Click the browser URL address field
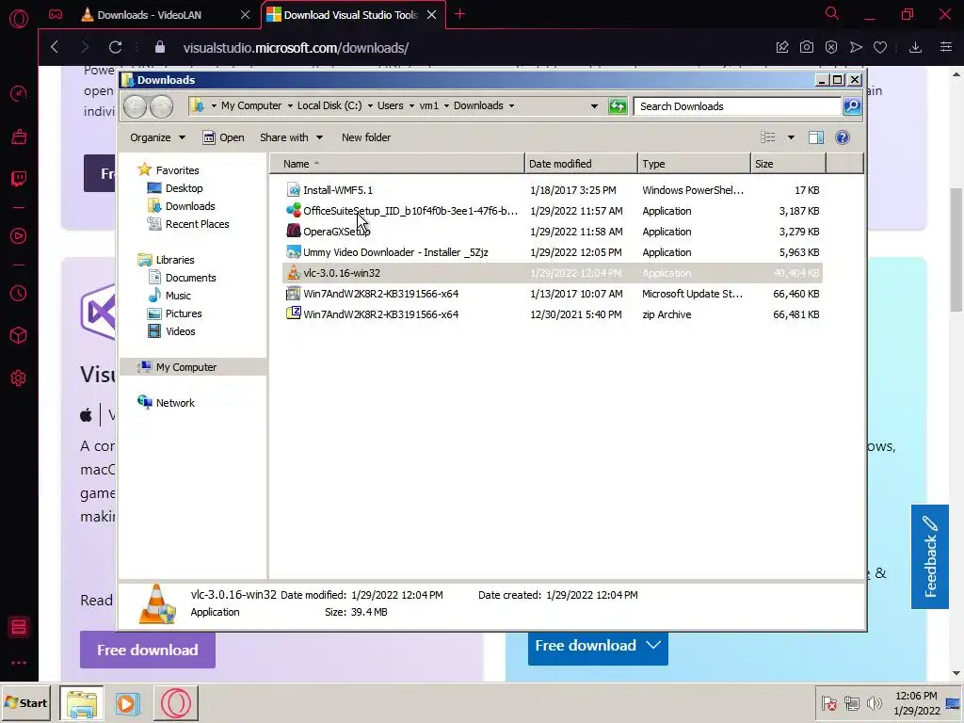Screen dimensions: 964x723 296,48
